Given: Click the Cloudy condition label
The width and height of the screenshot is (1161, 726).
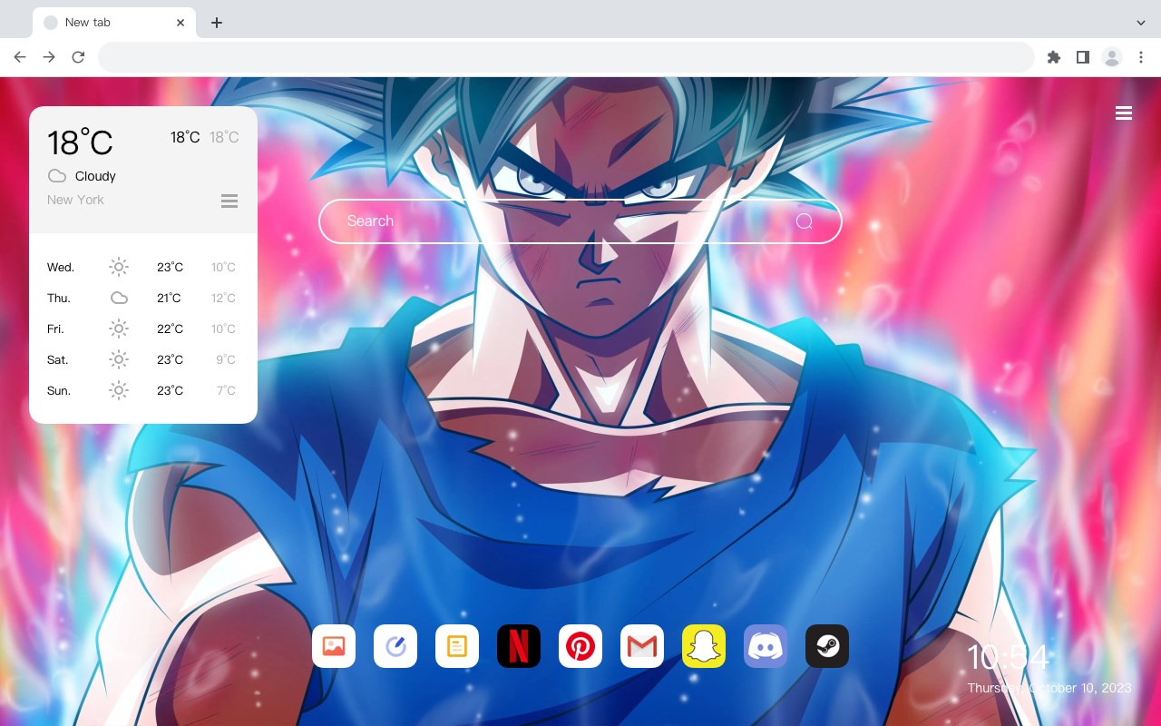Looking at the screenshot, I should pos(95,176).
